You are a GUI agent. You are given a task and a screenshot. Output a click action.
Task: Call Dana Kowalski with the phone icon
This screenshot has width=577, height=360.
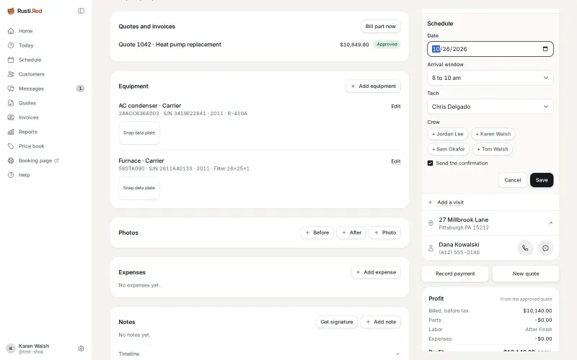point(525,248)
